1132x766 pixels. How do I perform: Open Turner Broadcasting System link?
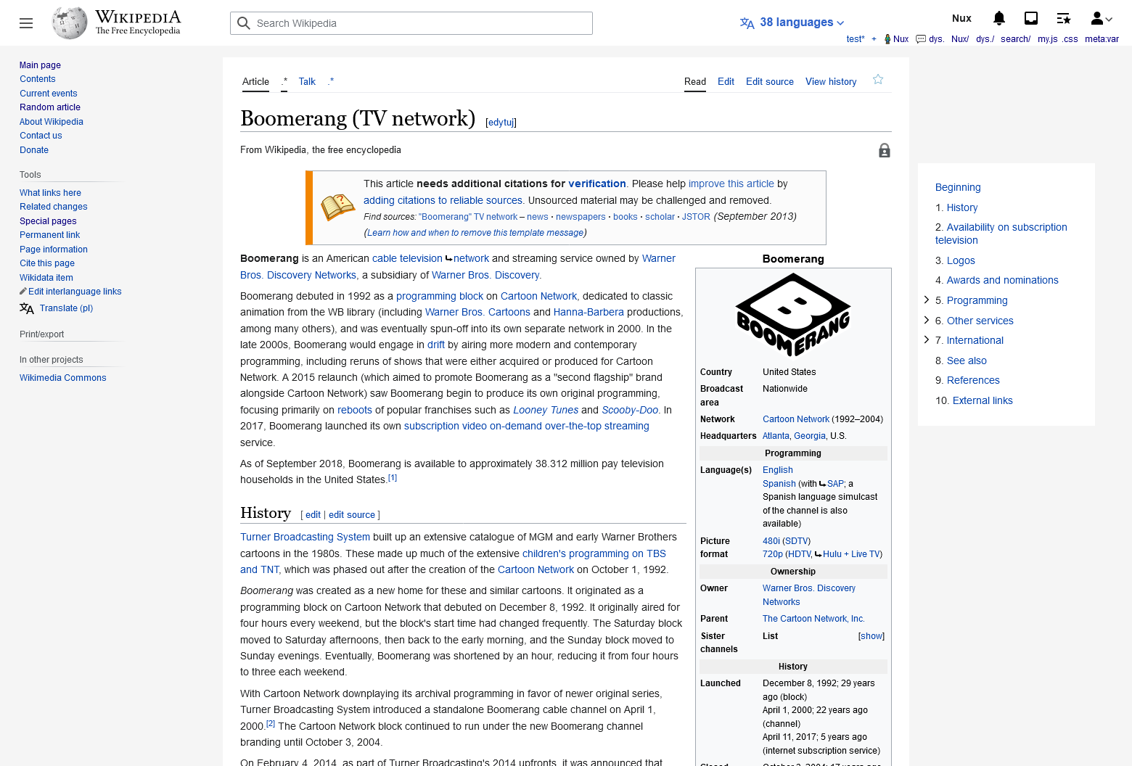tap(305, 537)
